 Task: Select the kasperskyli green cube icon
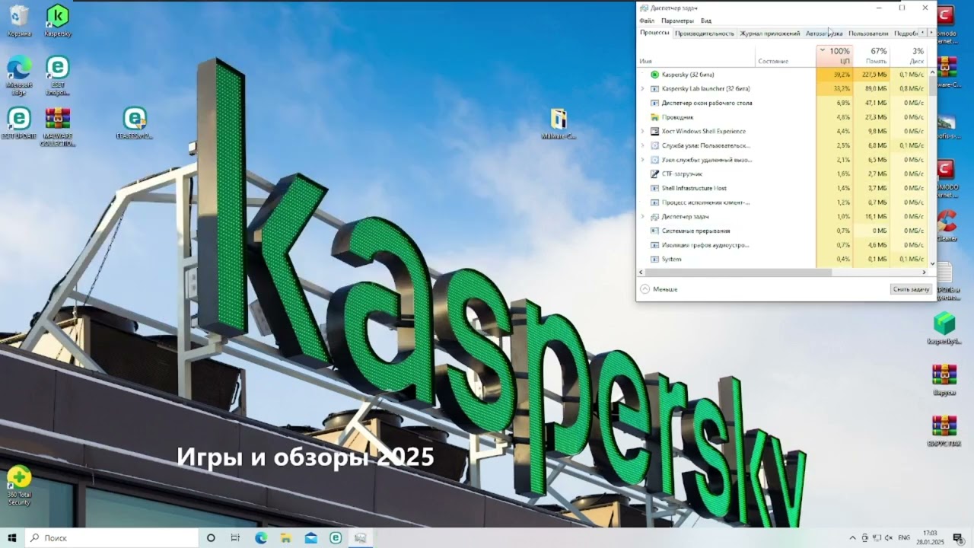tap(944, 328)
